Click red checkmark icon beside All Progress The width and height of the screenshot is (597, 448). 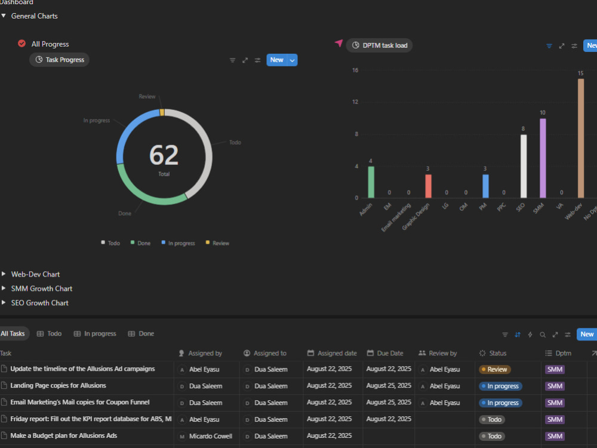coord(21,44)
